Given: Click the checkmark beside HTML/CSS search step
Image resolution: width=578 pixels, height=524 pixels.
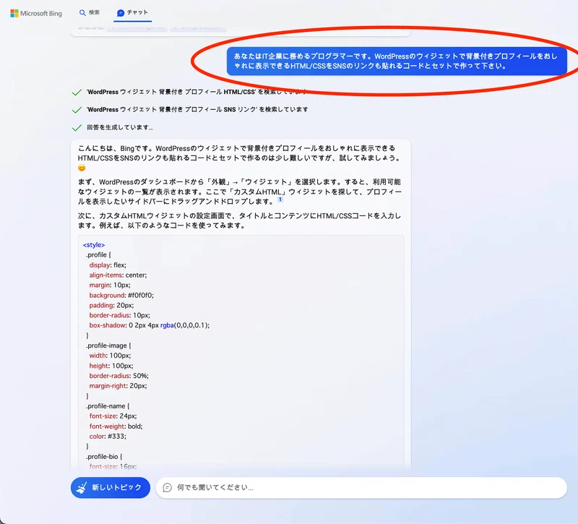Looking at the screenshot, I should point(77,93).
